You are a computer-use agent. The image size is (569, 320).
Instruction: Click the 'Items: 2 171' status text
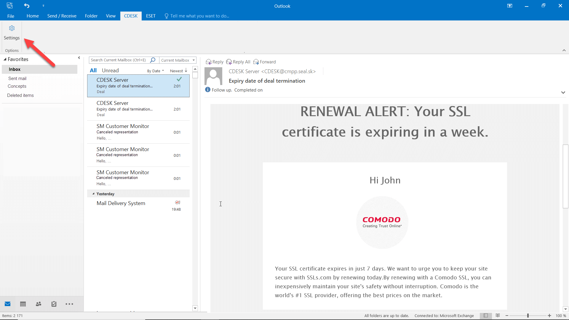click(x=12, y=316)
